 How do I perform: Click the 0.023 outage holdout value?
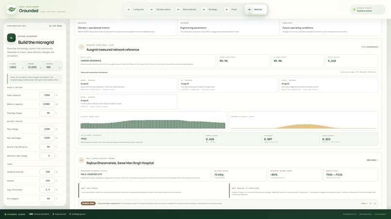point(326,139)
